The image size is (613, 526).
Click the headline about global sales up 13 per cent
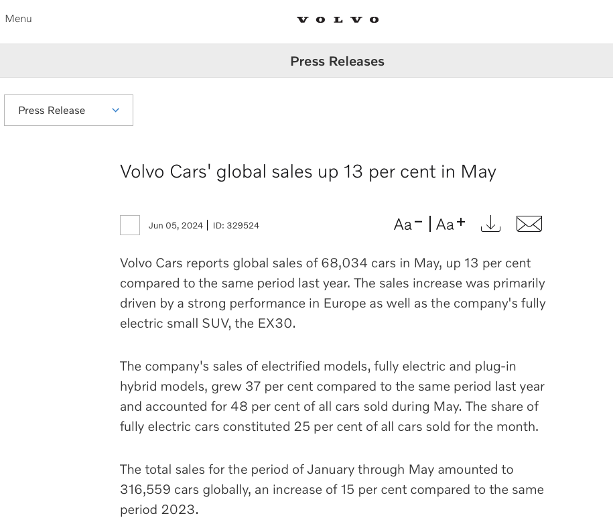pos(308,172)
